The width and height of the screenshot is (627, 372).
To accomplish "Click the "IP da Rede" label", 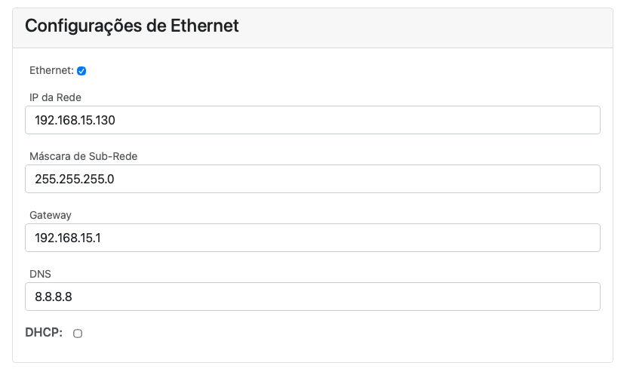I will click(x=55, y=97).
